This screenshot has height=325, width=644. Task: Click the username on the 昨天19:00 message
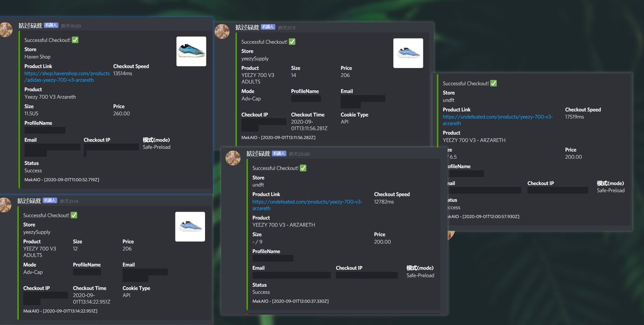[30, 25]
